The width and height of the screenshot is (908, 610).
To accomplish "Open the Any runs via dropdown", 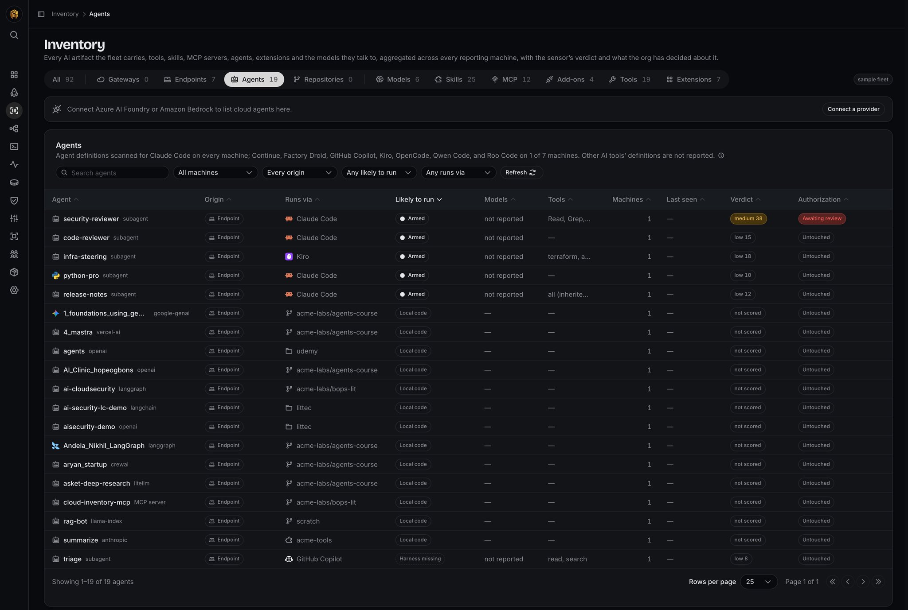I will click(458, 173).
